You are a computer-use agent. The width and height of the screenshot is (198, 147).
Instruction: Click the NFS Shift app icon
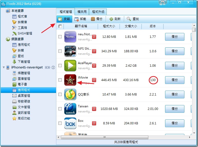(x=70, y=51)
